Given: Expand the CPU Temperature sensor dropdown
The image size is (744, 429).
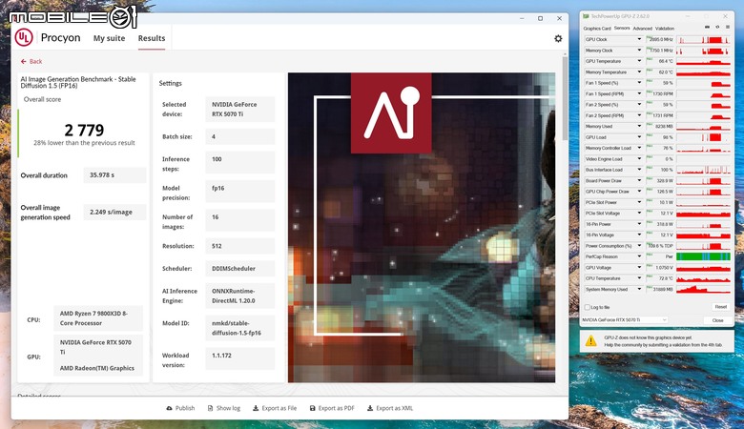Looking at the screenshot, I should [639, 278].
